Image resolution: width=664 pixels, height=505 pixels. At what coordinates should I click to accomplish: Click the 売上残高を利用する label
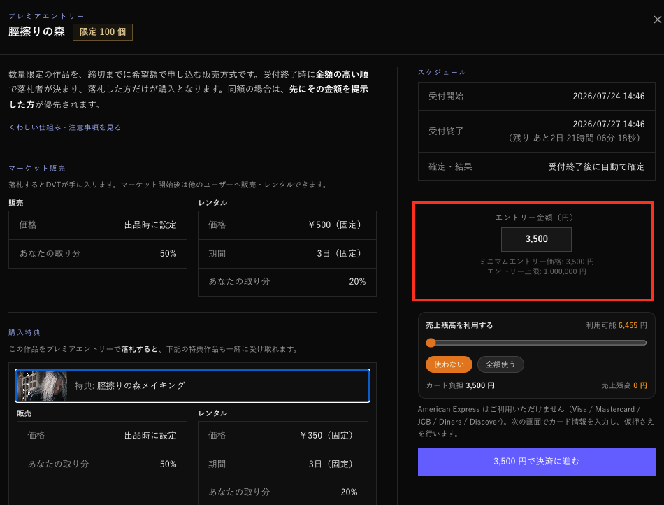(459, 325)
